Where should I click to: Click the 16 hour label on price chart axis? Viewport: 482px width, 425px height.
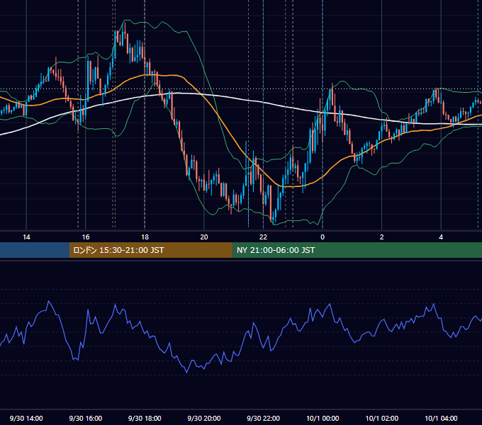pos(86,237)
